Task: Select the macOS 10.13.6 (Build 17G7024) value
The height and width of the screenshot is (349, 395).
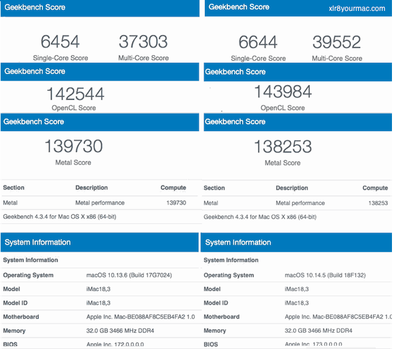Action: tap(129, 276)
